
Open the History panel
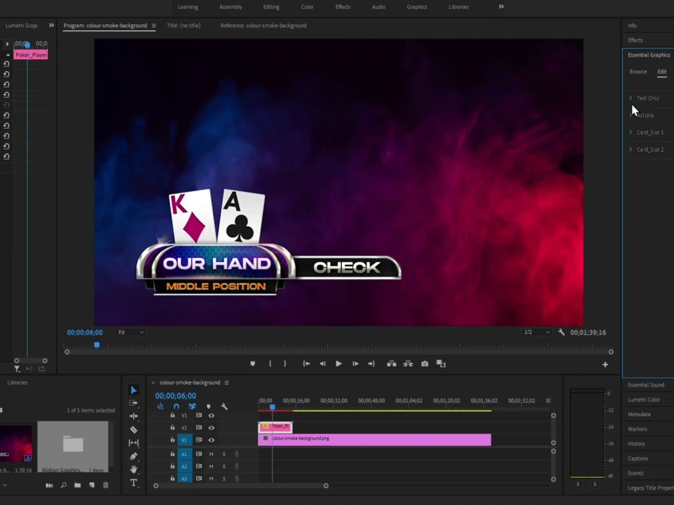click(x=636, y=444)
